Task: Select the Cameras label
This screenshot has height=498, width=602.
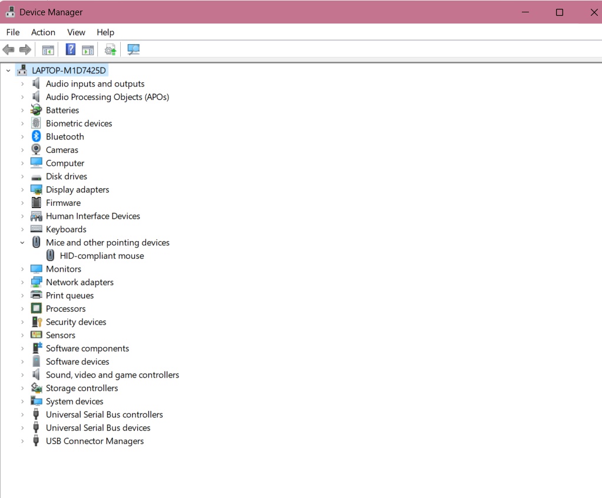Action: click(x=62, y=150)
